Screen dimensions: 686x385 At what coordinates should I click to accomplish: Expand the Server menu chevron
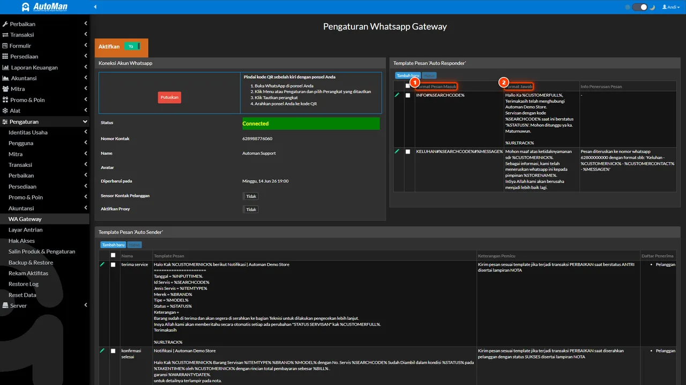(86, 306)
